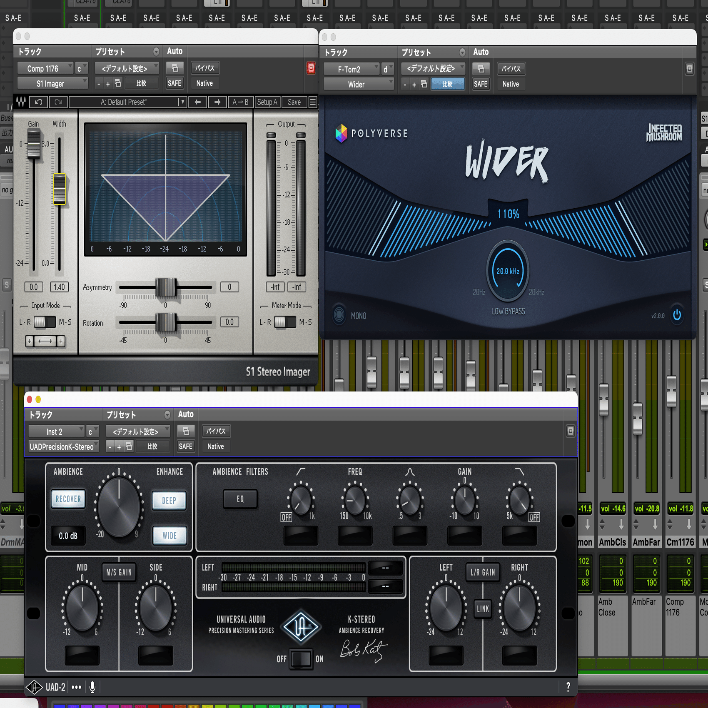This screenshot has height=708, width=708.
Task: Flip the K-Stereo OFF/ON power switch
Action: pos(301,659)
